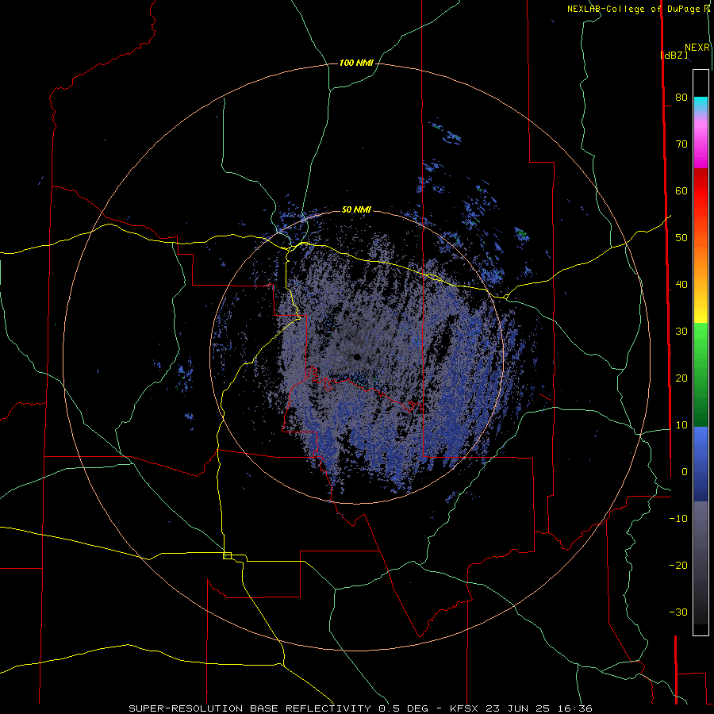Select the 0 value on dBZ scale

click(x=685, y=472)
